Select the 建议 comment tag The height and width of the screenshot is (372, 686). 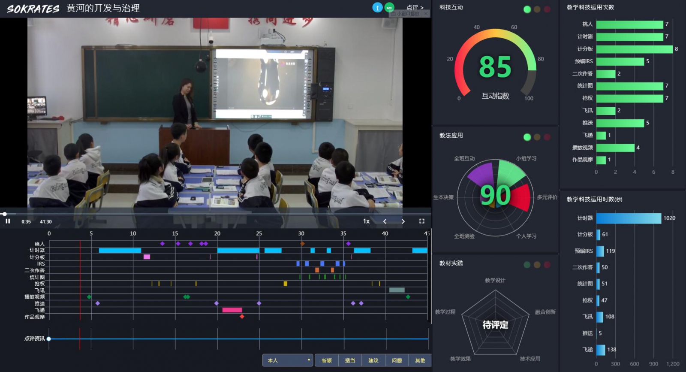coord(373,360)
